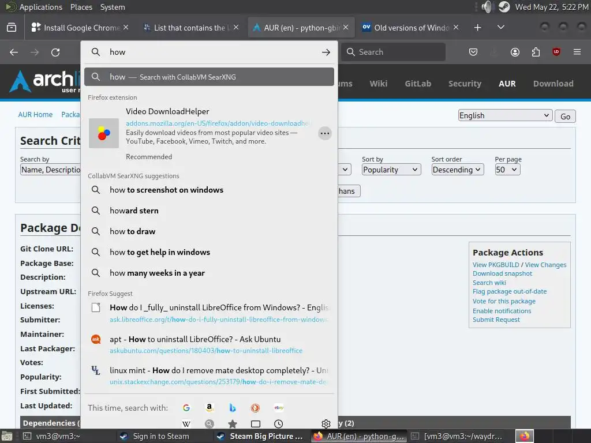Open a new tab with plus
The width and height of the screenshot is (591, 443).
(477, 28)
